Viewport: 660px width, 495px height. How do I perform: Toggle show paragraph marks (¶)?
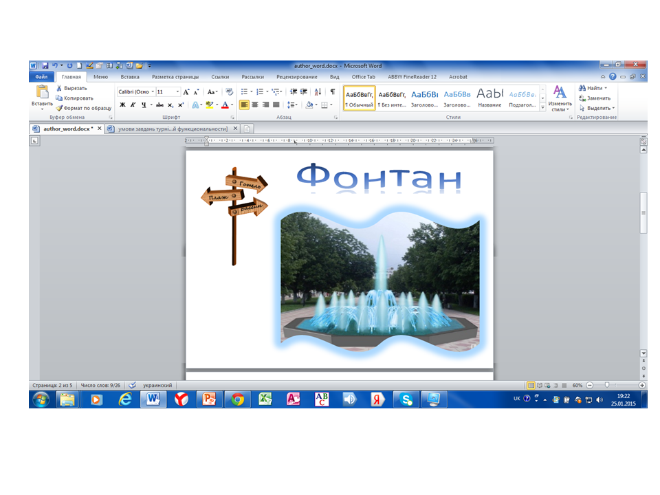[333, 91]
